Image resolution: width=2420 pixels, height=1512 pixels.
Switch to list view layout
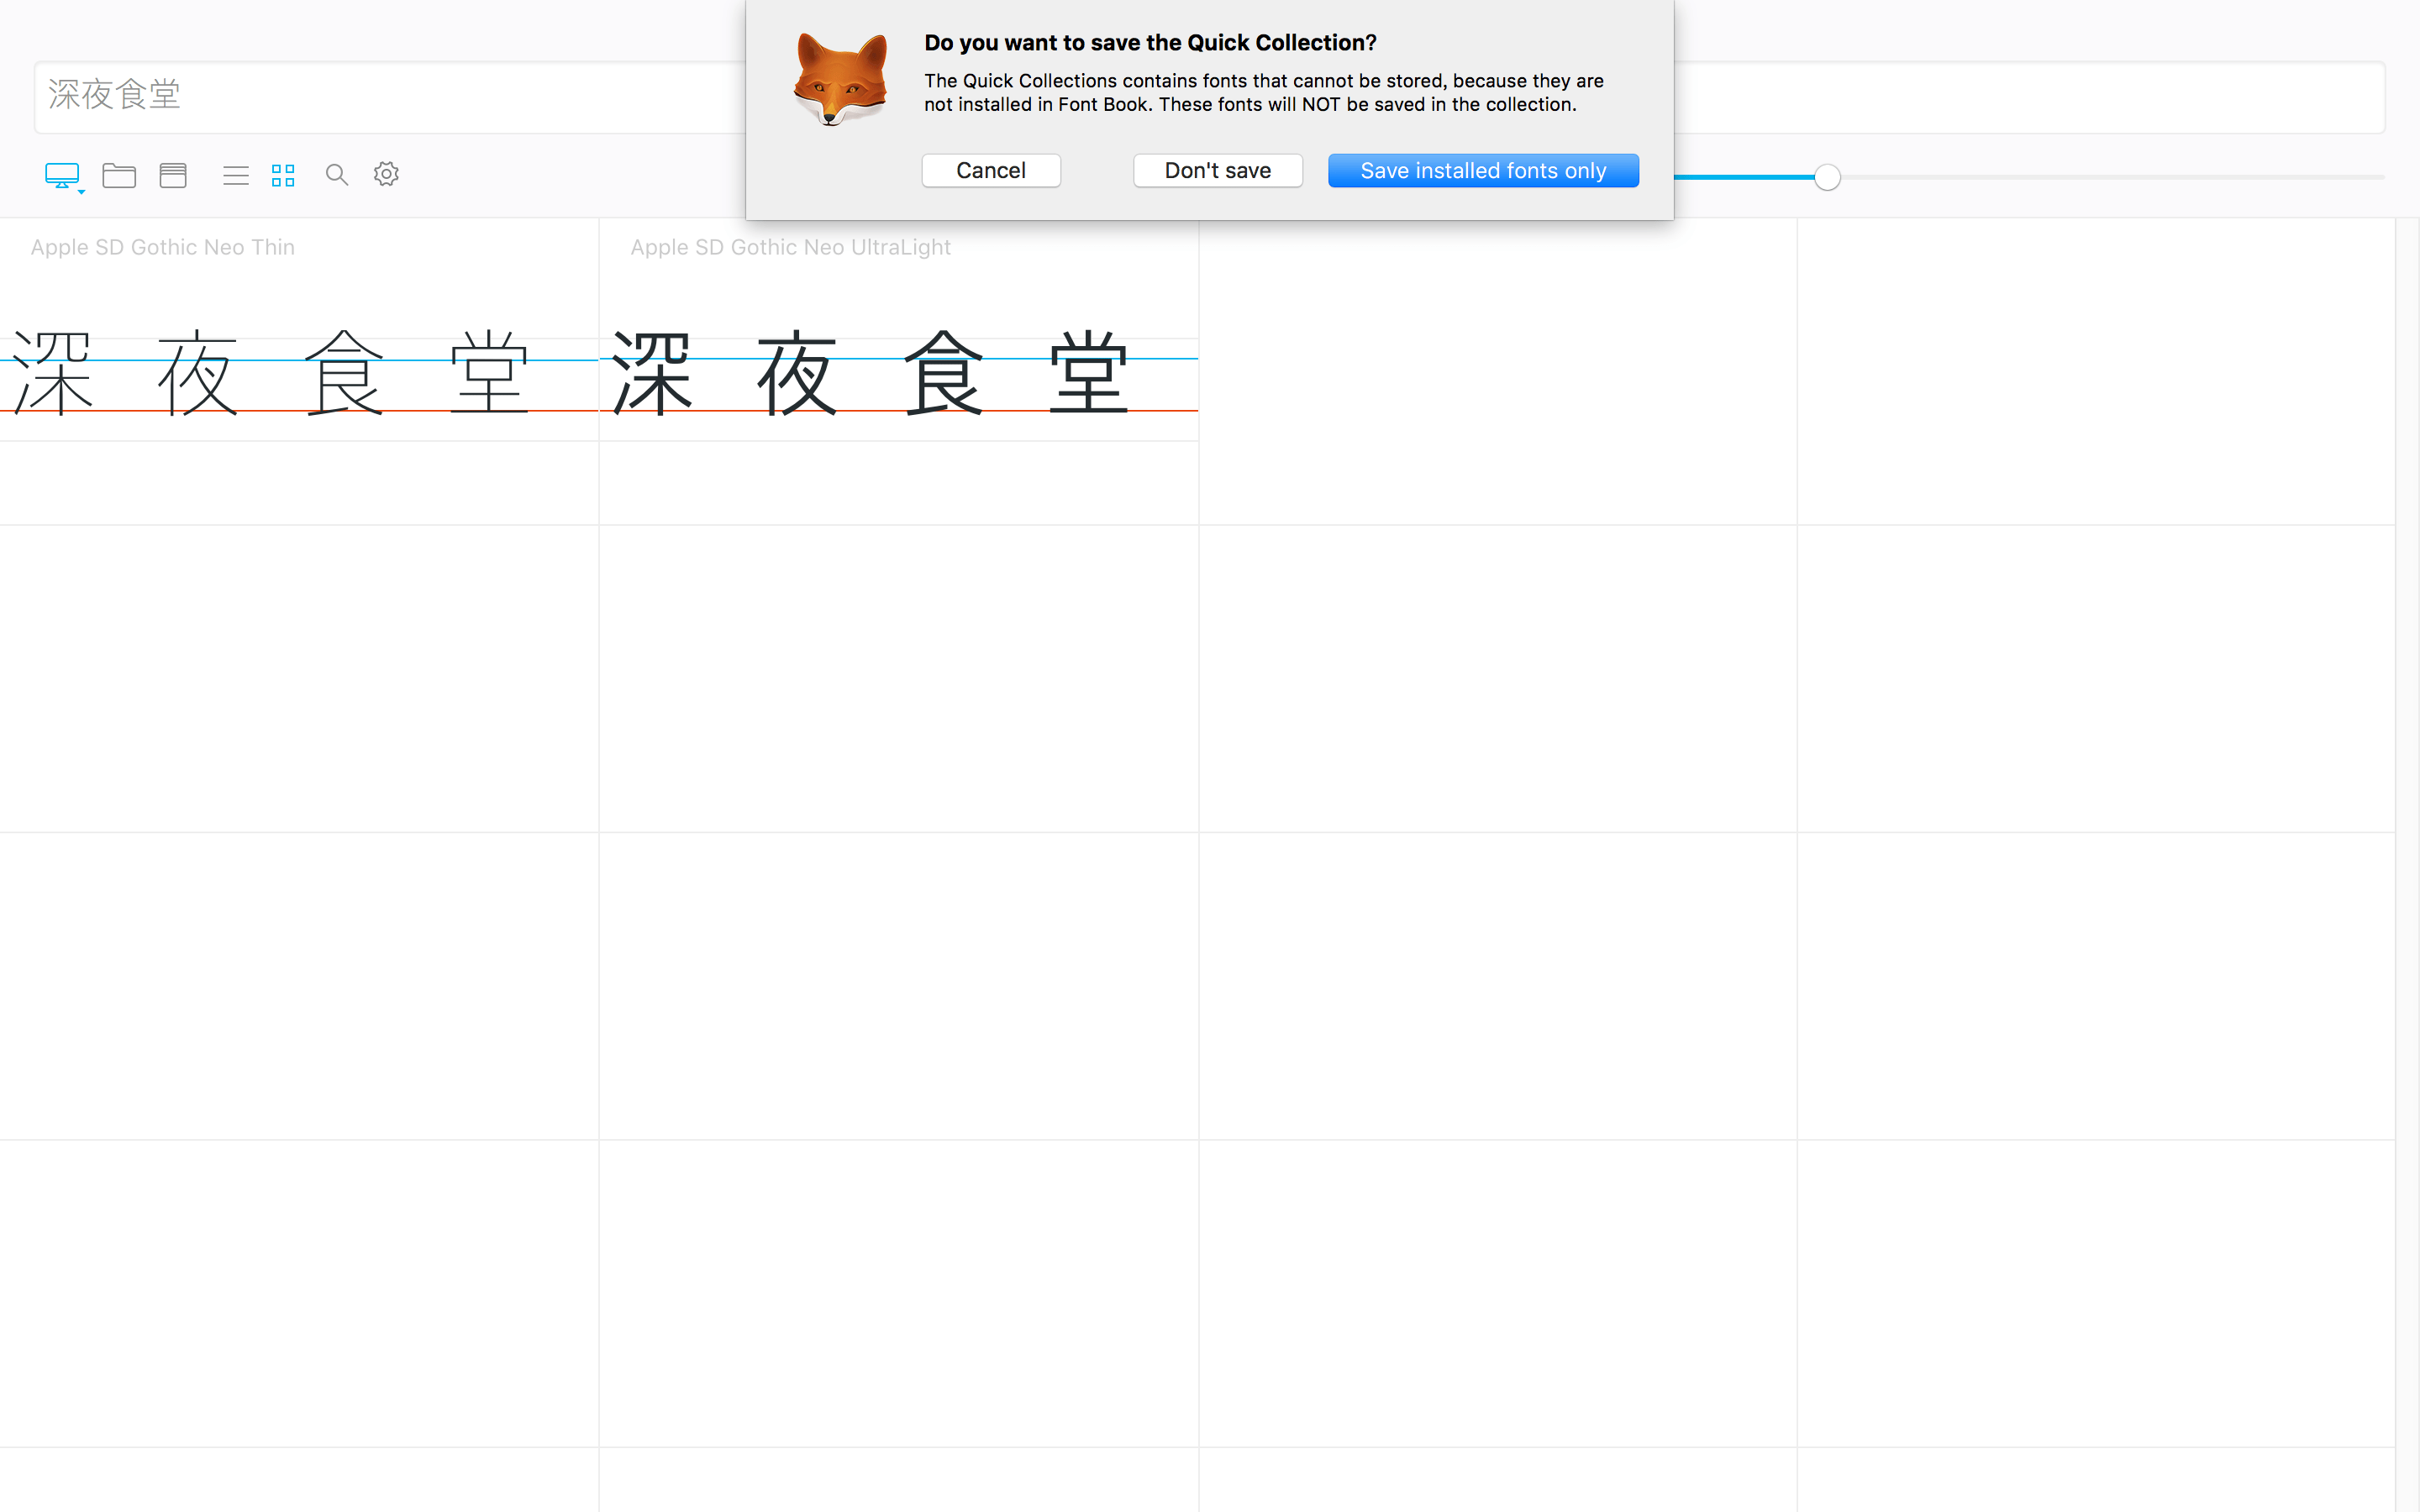(x=236, y=176)
